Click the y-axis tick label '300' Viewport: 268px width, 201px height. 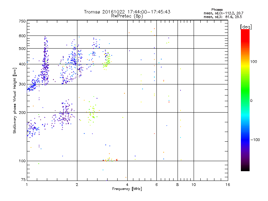click(22, 84)
